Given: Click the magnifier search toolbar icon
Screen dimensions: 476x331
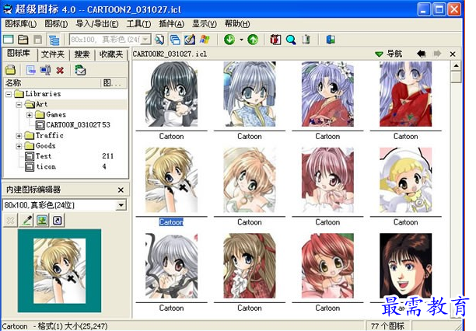Looking at the screenshot, I should [291, 40].
